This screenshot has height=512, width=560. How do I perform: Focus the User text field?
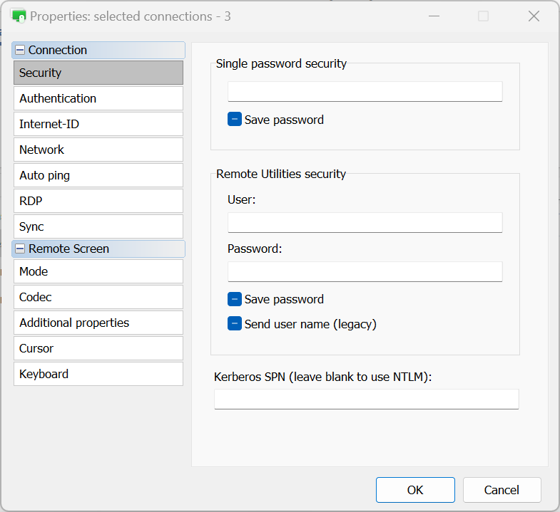pyautogui.click(x=365, y=222)
